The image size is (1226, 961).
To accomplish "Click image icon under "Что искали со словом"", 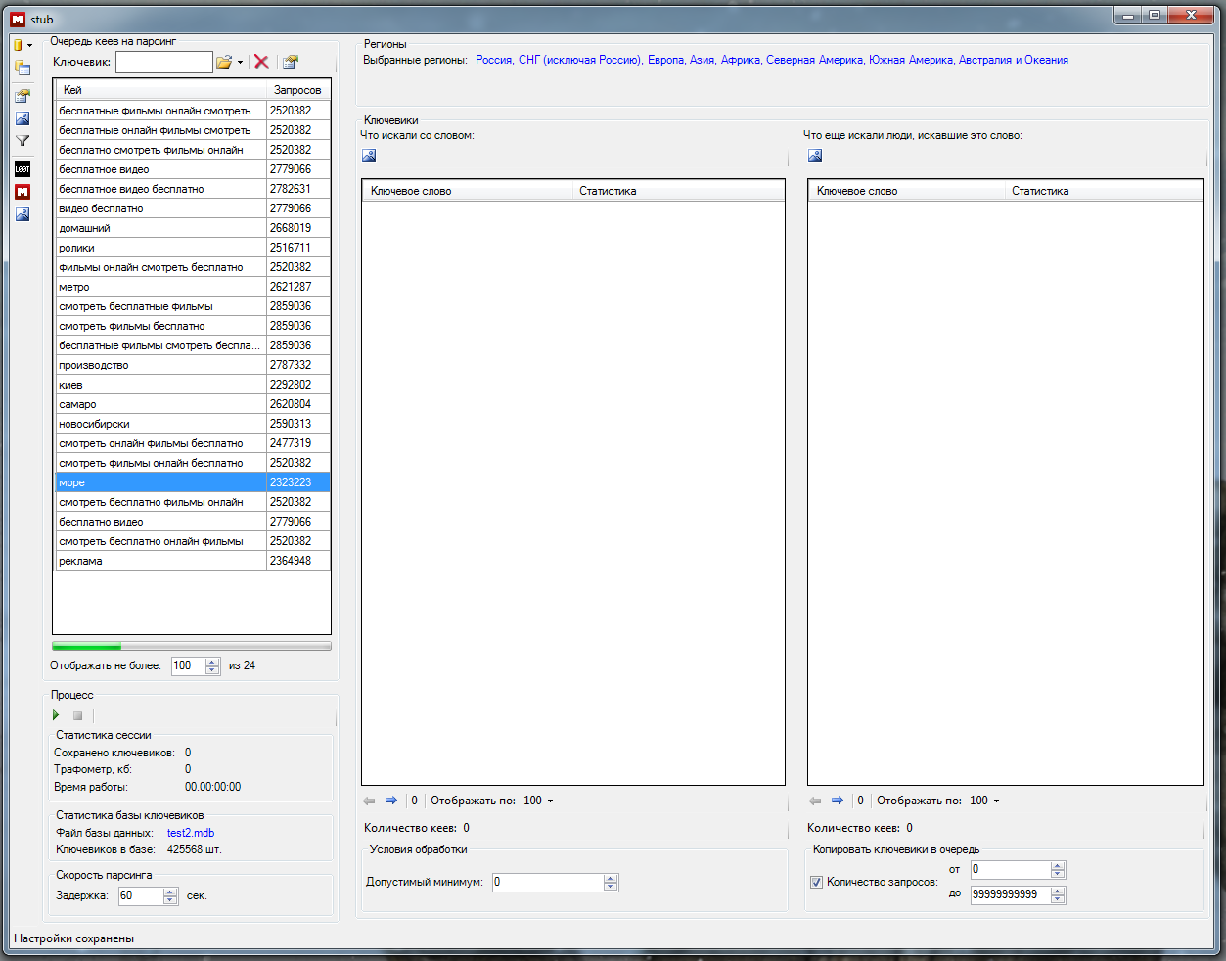I will pyautogui.click(x=369, y=156).
